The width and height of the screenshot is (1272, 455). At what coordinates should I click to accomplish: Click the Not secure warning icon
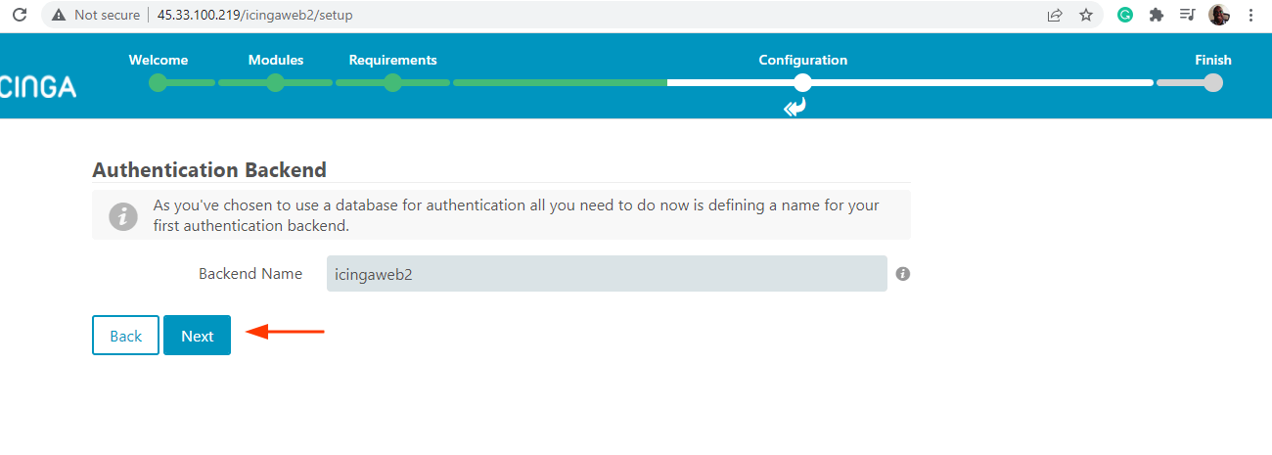pos(59,15)
